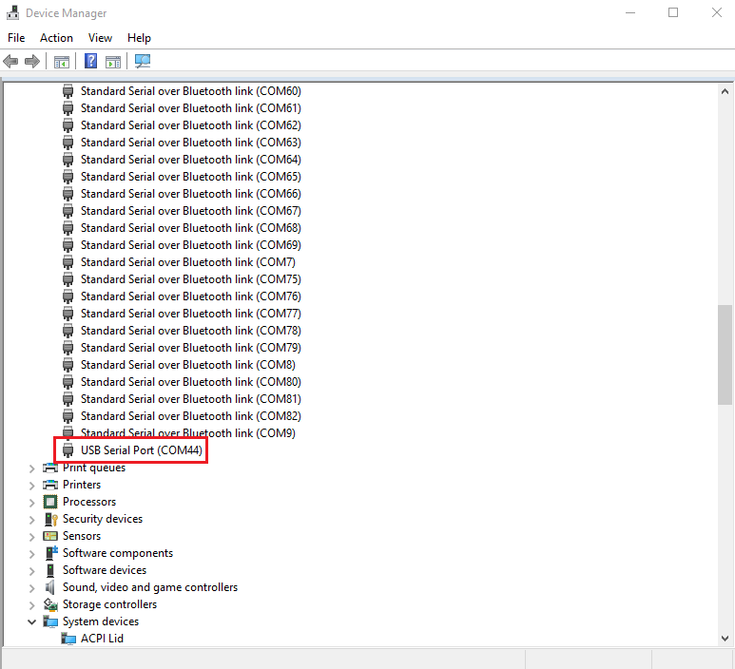Select Standard Serial over Bluetooth link (COM78)
The image size is (735, 669).
click(191, 331)
